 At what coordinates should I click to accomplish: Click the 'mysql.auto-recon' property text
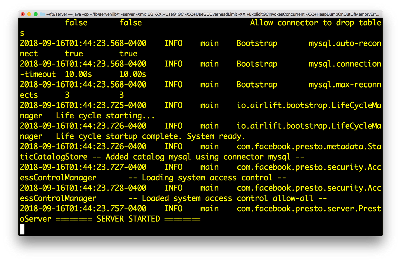[345, 43]
